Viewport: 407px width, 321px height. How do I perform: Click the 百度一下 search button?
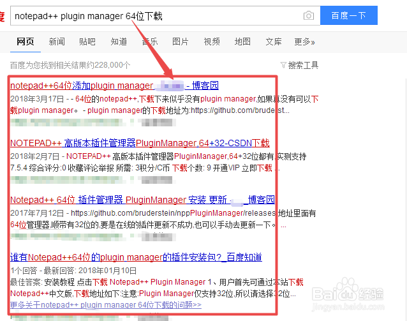[x=348, y=15]
